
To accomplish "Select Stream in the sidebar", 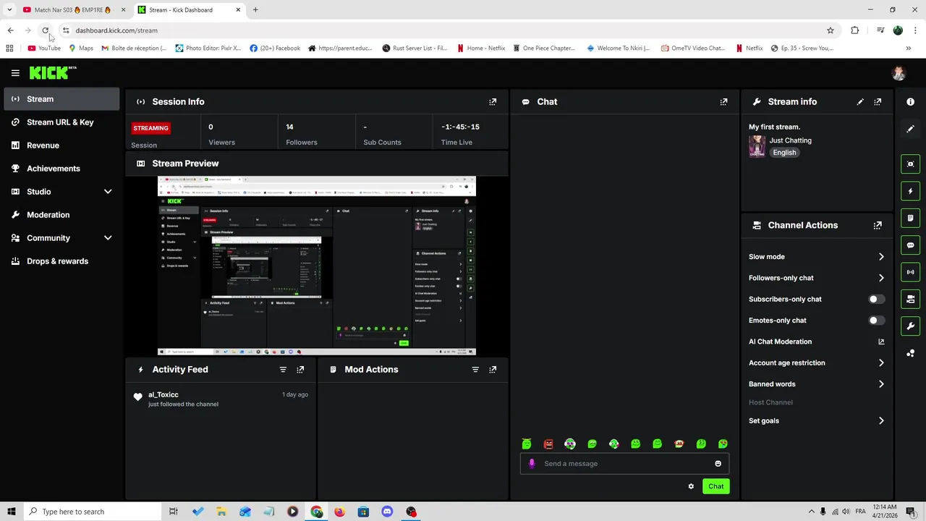I will pyautogui.click(x=61, y=99).
